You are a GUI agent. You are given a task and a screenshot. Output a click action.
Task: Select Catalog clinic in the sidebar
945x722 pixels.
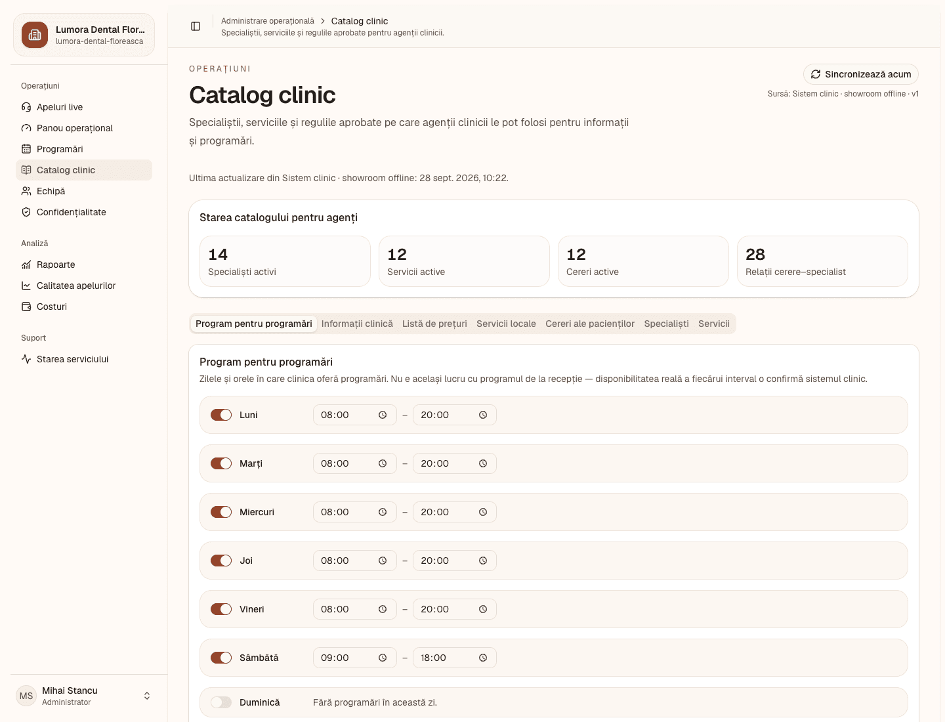pos(84,170)
